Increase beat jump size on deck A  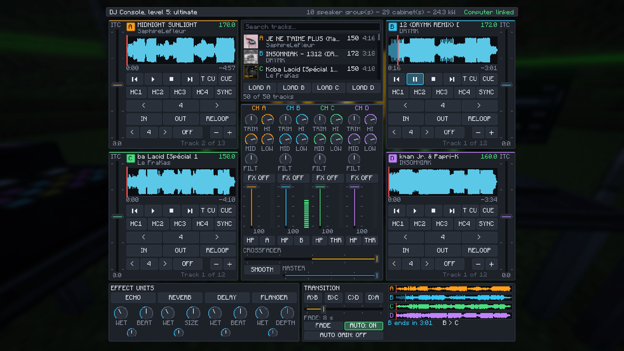pos(217,105)
